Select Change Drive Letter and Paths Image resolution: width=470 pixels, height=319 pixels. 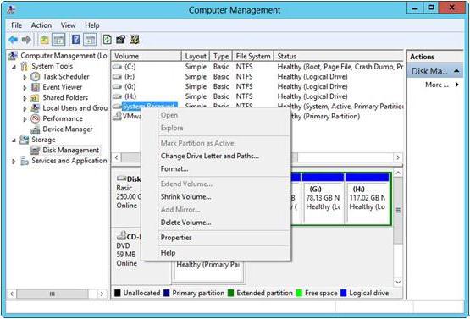210,156
